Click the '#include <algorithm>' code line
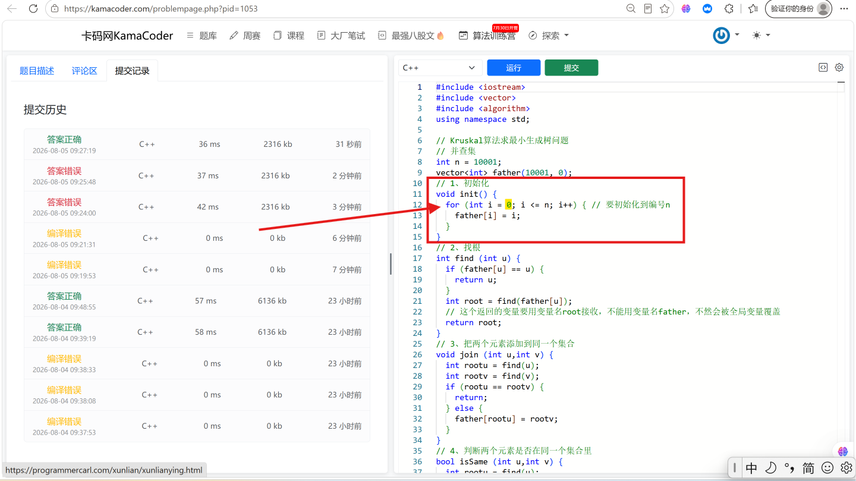This screenshot has height=481, width=856. pyautogui.click(x=483, y=108)
